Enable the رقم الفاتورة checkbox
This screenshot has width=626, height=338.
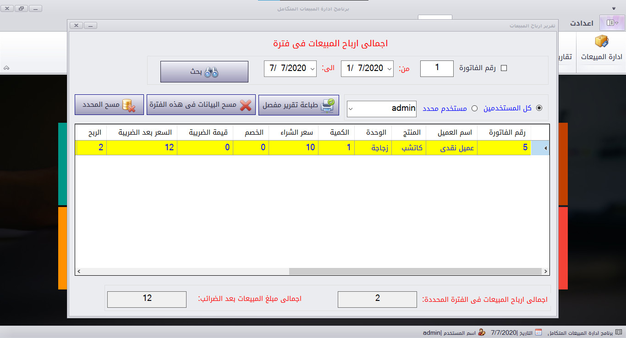pyautogui.click(x=504, y=68)
